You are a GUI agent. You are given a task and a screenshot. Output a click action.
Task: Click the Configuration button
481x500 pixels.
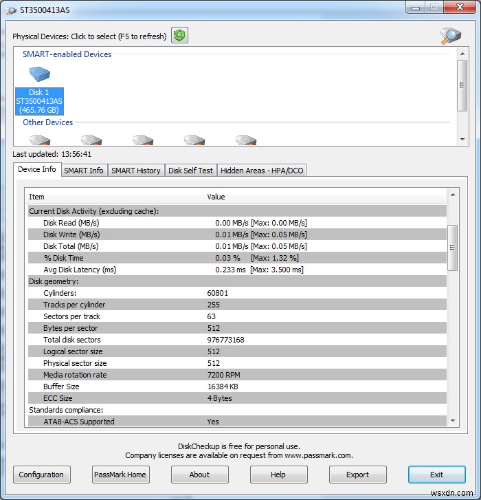tap(41, 475)
